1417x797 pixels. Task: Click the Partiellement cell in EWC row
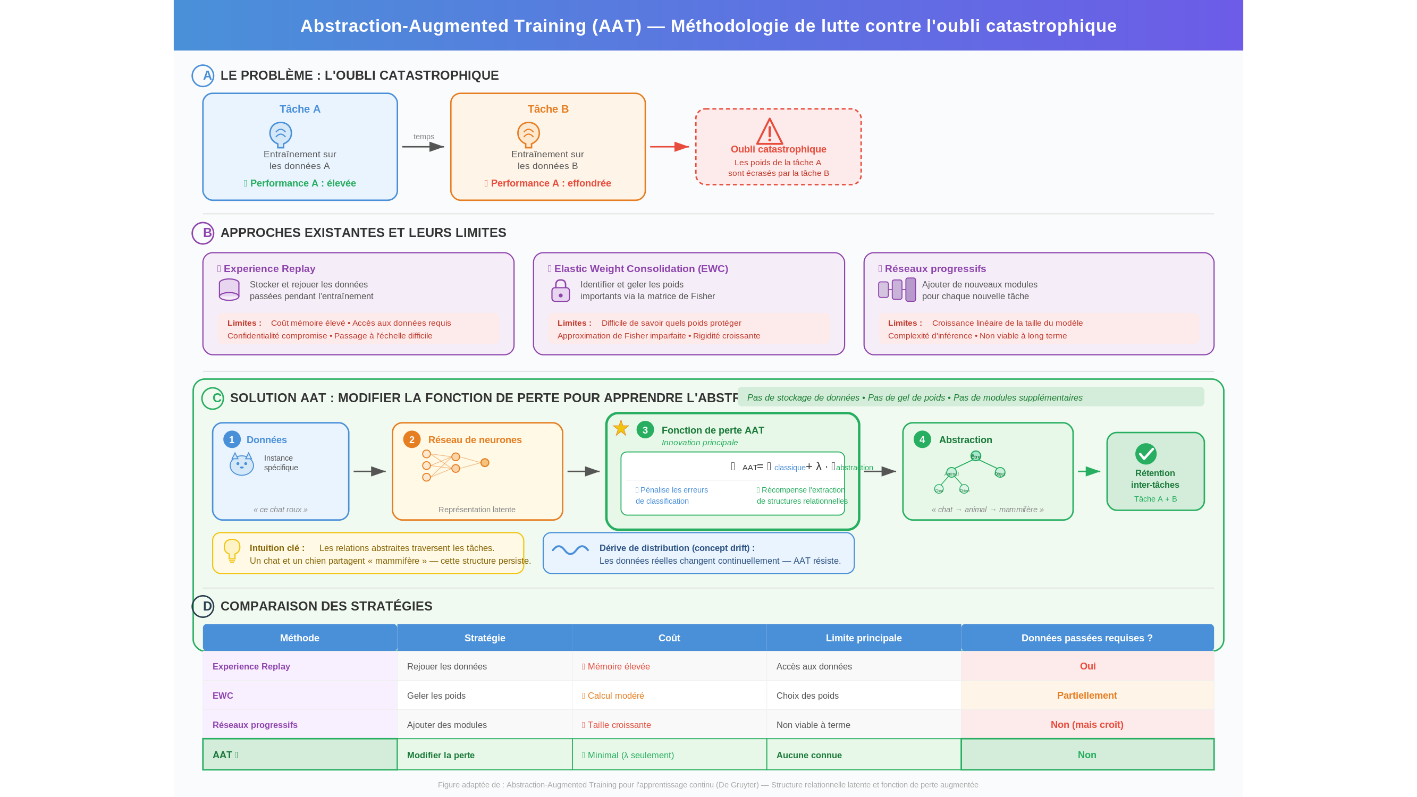coord(1086,695)
